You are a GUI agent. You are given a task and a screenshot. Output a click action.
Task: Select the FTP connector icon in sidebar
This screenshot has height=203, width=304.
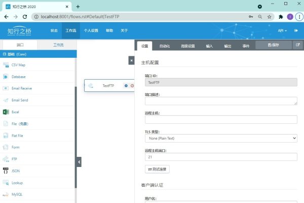click(x=6, y=159)
